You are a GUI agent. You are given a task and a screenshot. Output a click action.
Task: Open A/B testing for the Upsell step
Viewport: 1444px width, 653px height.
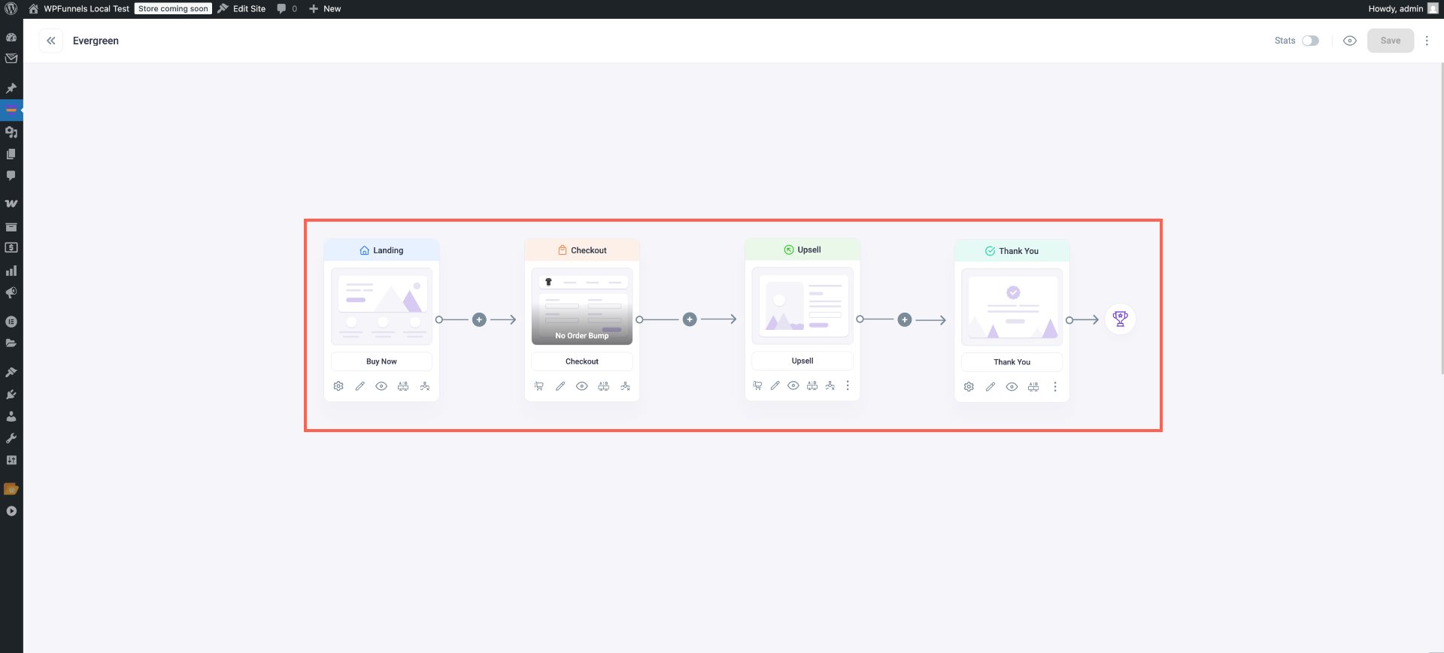[812, 385]
